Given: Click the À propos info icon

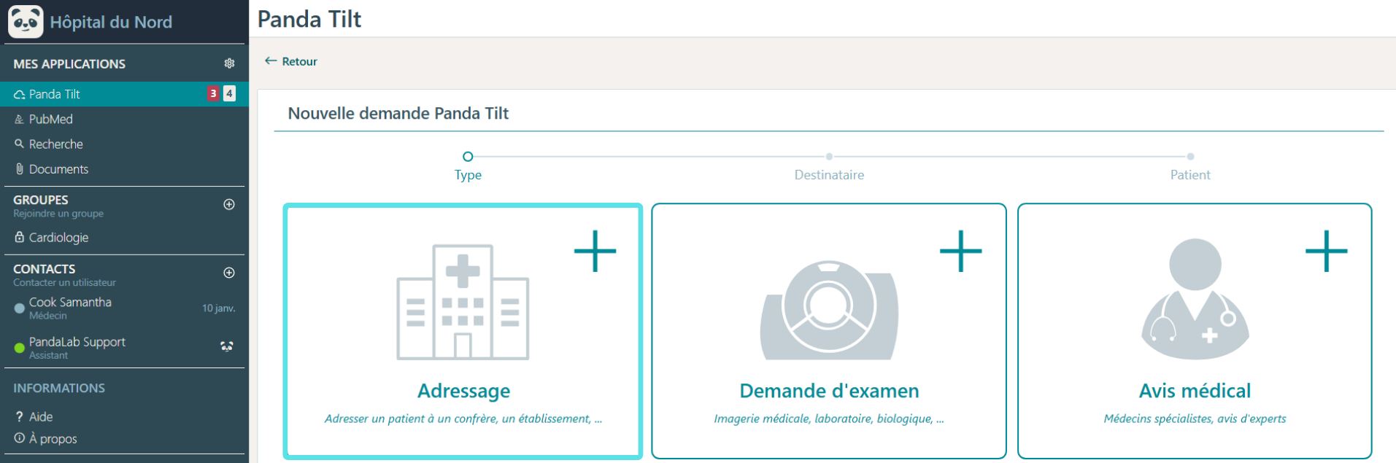Looking at the screenshot, I should point(20,438).
